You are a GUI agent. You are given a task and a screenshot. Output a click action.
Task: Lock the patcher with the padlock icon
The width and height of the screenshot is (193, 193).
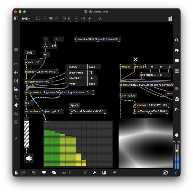(16, 173)
